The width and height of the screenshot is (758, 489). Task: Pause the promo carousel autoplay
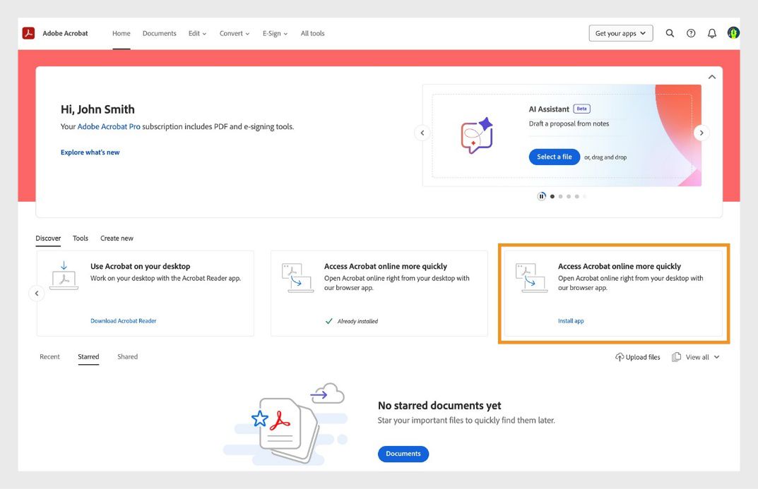point(542,195)
